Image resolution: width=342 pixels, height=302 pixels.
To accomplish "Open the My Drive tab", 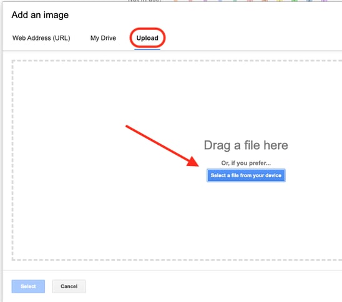I will pyautogui.click(x=103, y=38).
